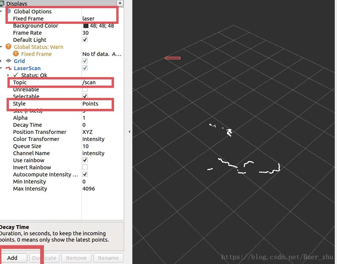The image size is (337, 264).
Task: Toggle the Selectable checkbox
Action: point(85,96)
